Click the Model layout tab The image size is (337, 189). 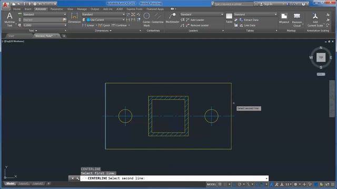(10, 184)
